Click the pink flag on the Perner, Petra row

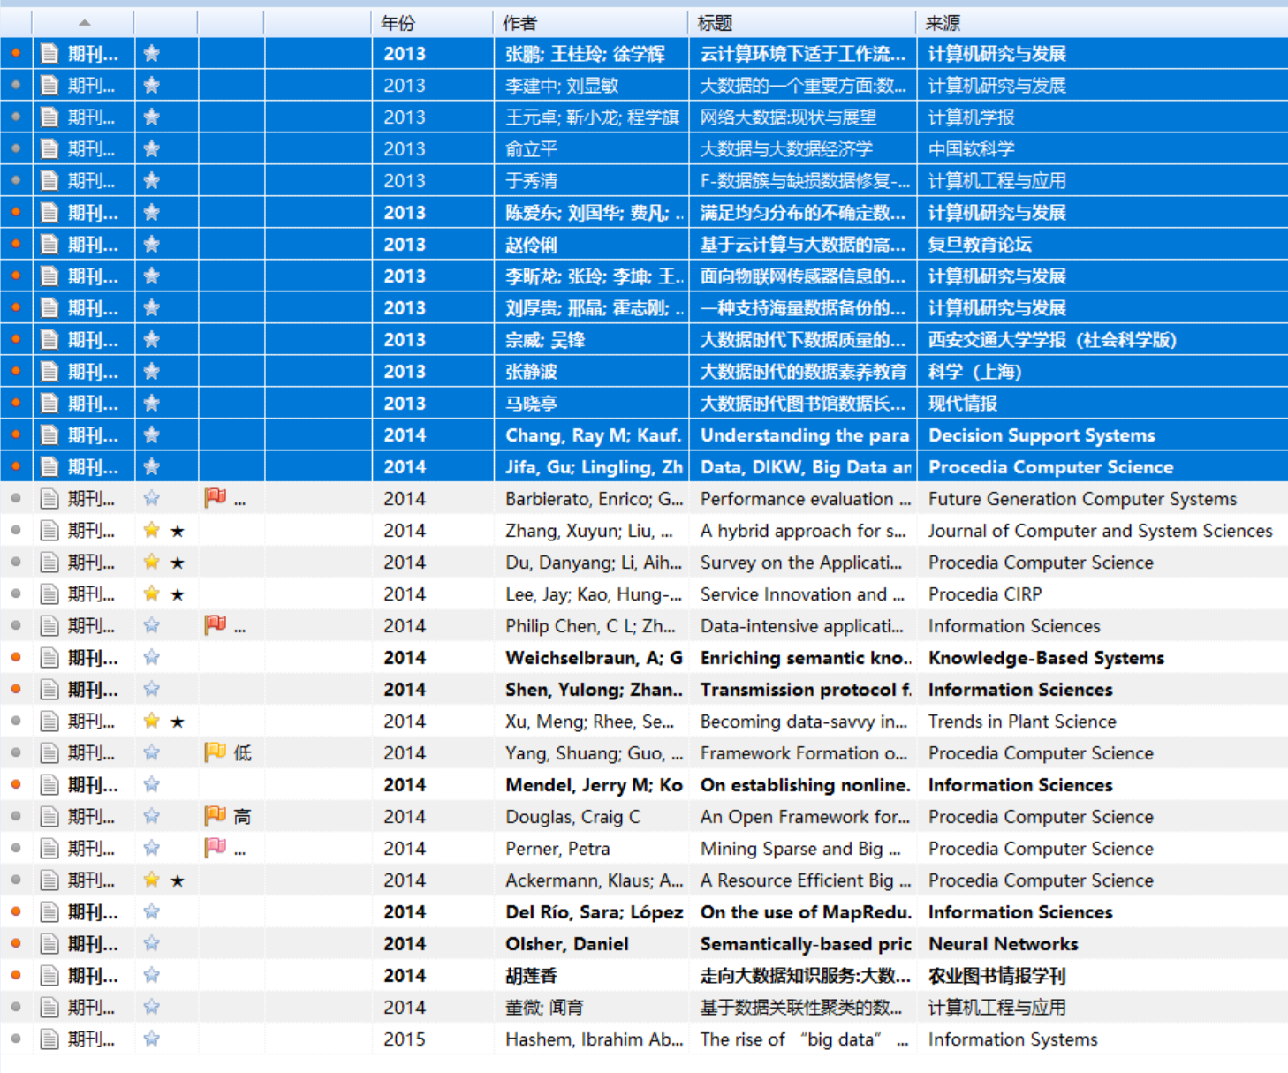click(x=216, y=848)
